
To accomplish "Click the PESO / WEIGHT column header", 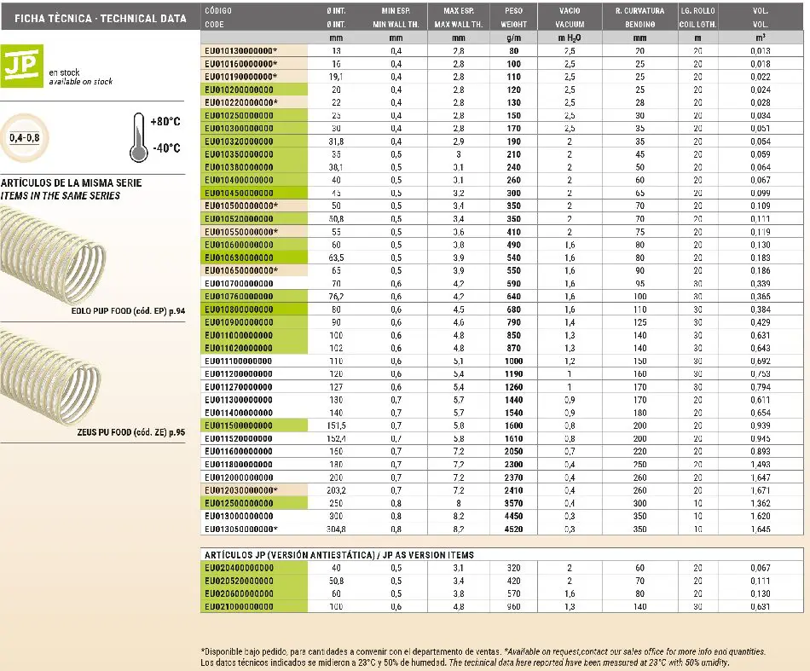I will [514, 17].
